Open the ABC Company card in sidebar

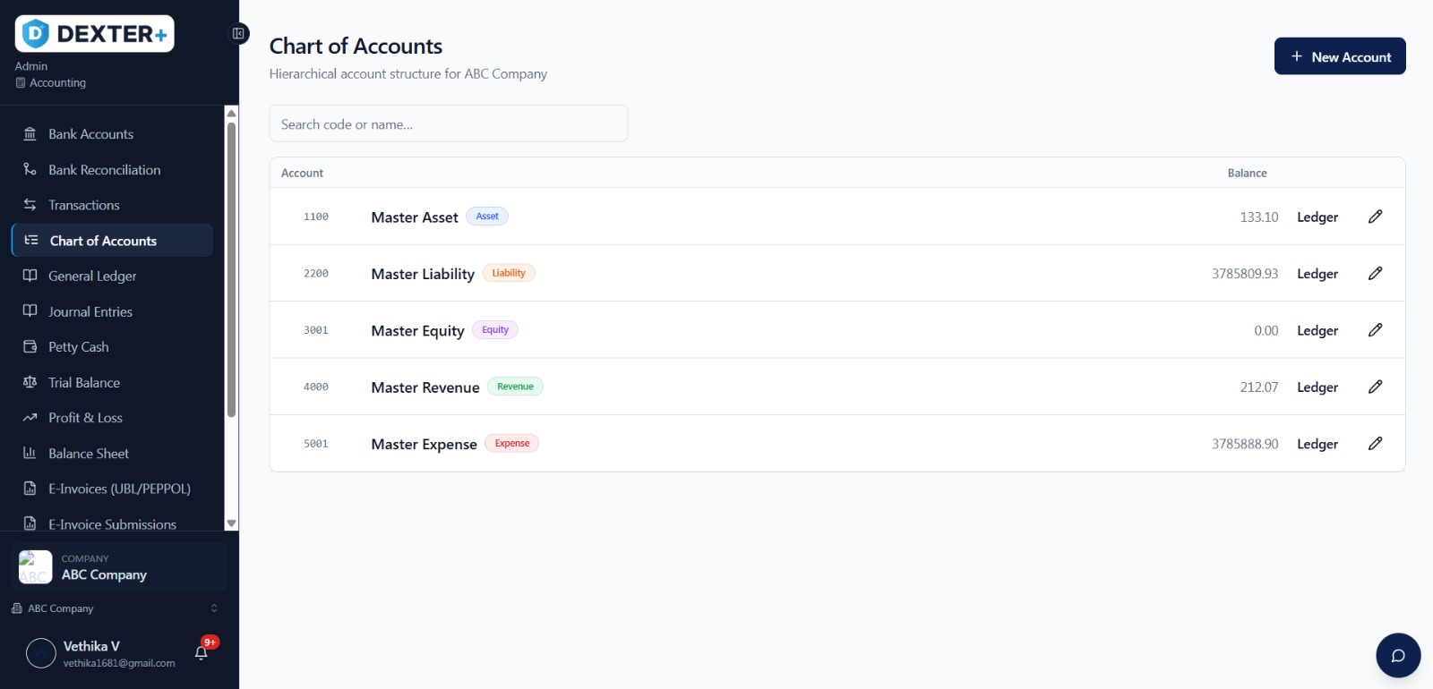pyautogui.click(x=119, y=567)
